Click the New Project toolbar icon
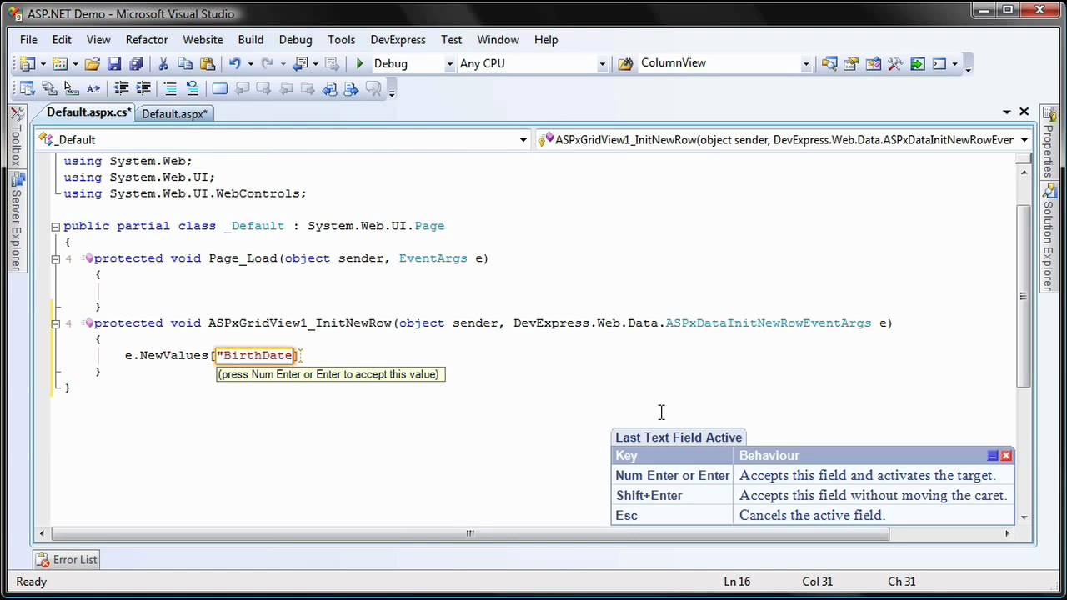This screenshot has width=1067, height=600. click(x=27, y=63)
